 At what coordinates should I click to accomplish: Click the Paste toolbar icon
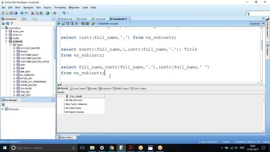(x=41, y=13)
